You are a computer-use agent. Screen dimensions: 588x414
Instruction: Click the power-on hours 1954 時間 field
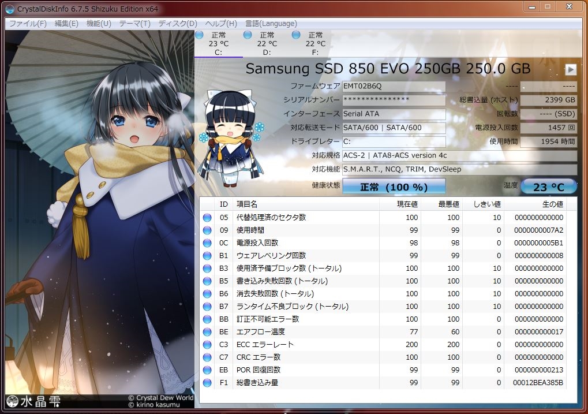click(x=548, y=141)
